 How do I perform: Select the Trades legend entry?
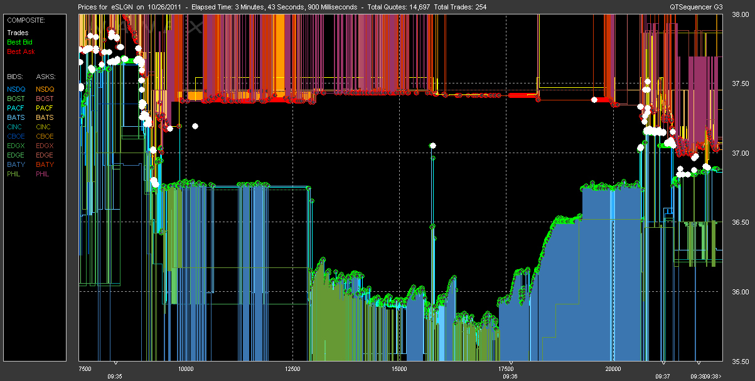(18, 33)
